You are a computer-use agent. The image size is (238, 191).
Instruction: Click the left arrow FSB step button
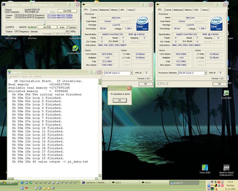click(x=29, y=27)
